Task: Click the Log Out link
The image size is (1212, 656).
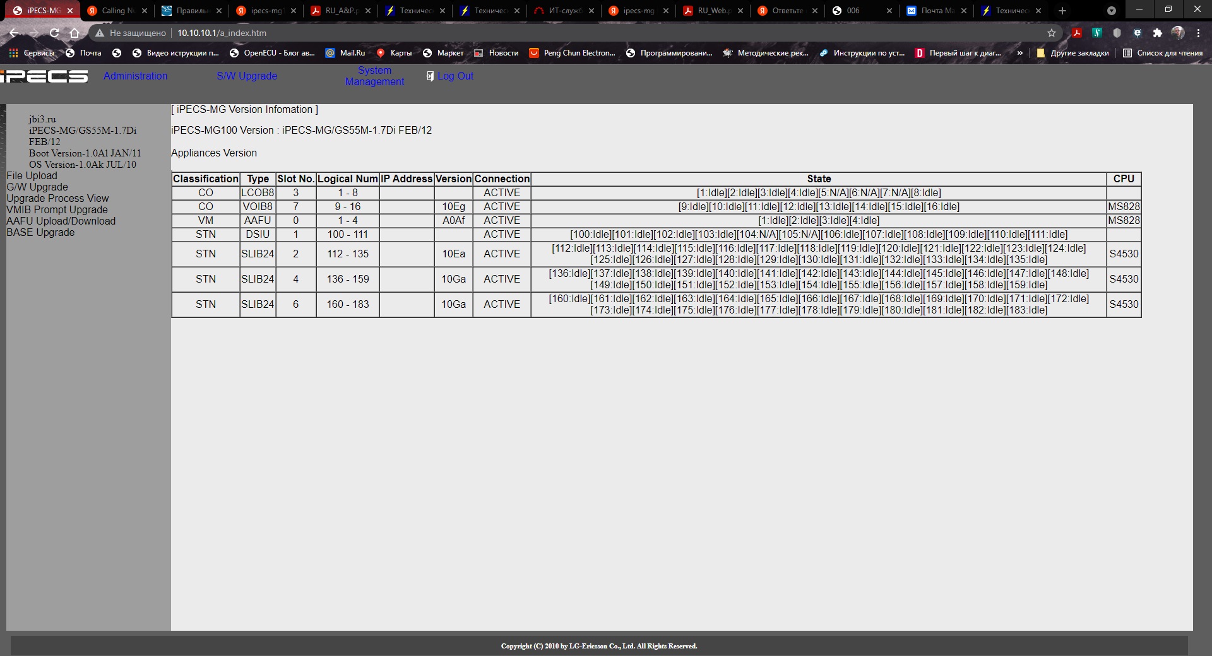Action: click(454, 76)
